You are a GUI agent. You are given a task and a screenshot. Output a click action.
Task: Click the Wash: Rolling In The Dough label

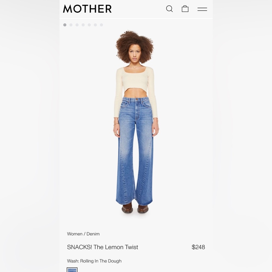[94, 261]
